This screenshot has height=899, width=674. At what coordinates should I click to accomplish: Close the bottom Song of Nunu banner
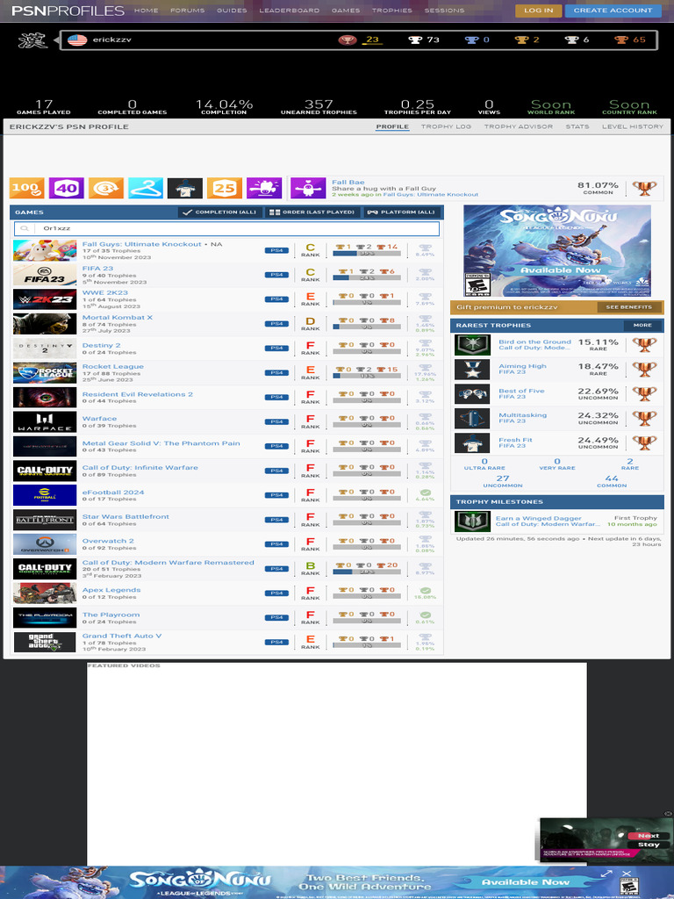627,874
